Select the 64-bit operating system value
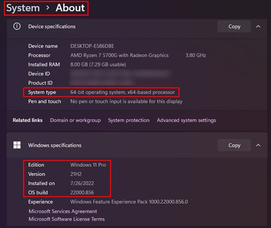The height and width of the screenshot is (228, 271). (122, 92)
